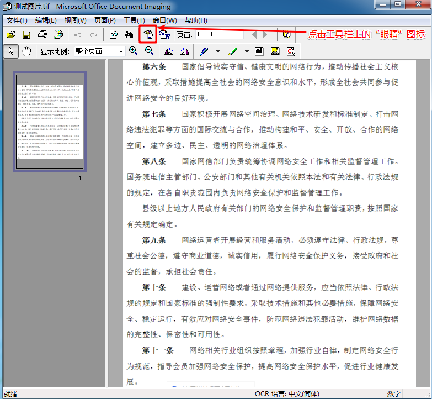Viewport: 432px width, 399px height.
Task: Click the 第八条 heading in the document
Action: [154, 161]
